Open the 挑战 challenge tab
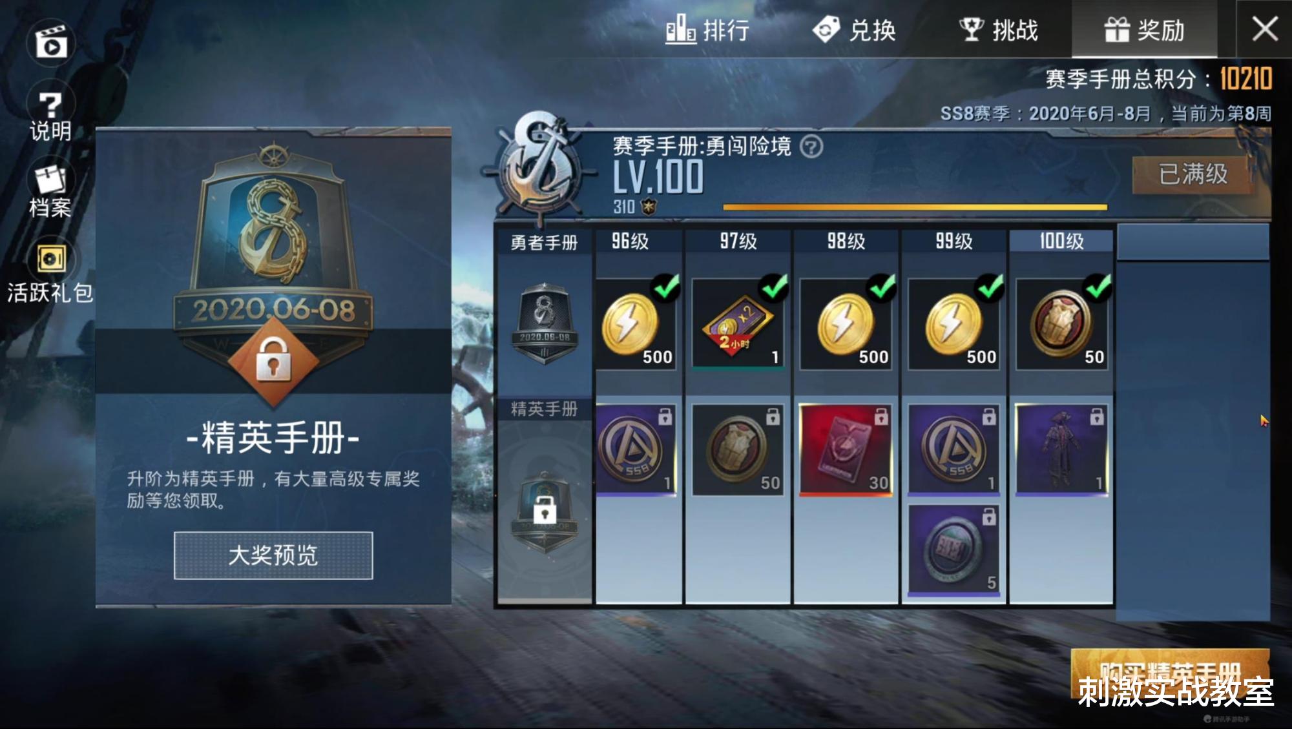 point(998,30)
